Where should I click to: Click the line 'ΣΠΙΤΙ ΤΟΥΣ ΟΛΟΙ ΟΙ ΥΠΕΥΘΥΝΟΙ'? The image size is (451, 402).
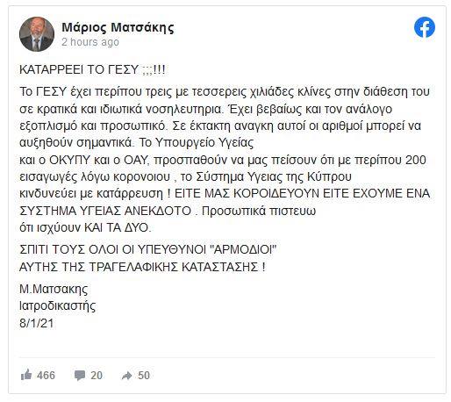148,249
